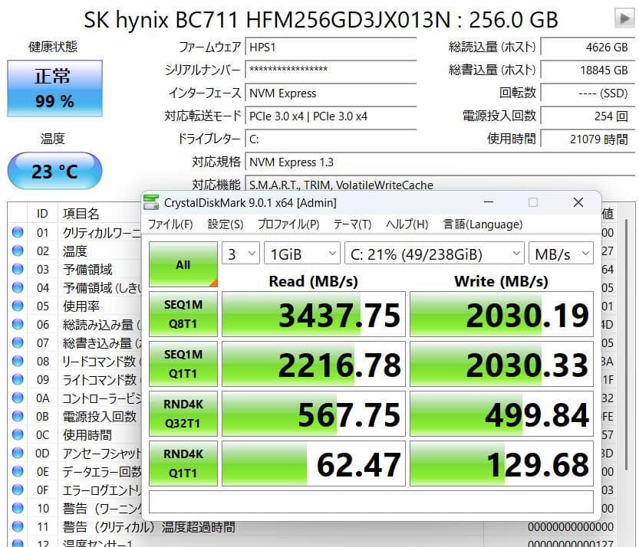This screenshot has height=547, width=639.
Task: Open 言語(Language) menu
Action: 483,224
